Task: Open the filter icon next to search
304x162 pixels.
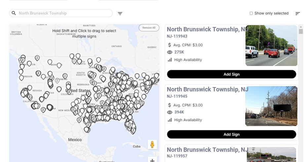Action: (x=120, y=14)
